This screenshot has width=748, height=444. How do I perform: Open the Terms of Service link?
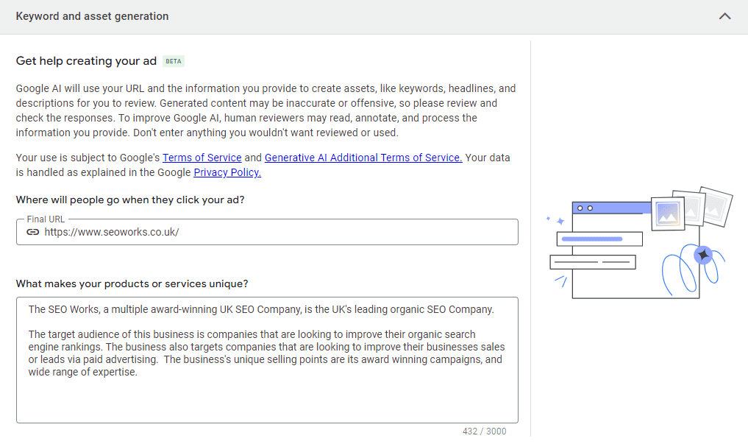point(202,158)
